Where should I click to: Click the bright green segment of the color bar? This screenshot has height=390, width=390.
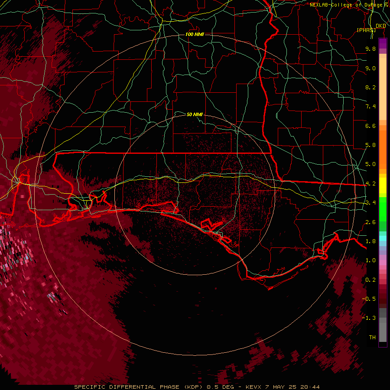pos(383,210)
